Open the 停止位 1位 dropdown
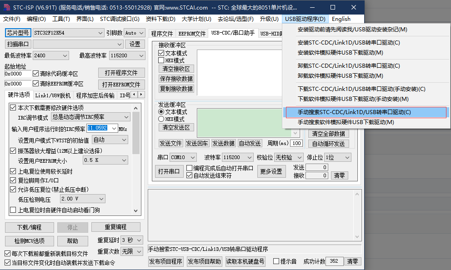The height and width of the screenshot is (270, 451). click(338, 157)
